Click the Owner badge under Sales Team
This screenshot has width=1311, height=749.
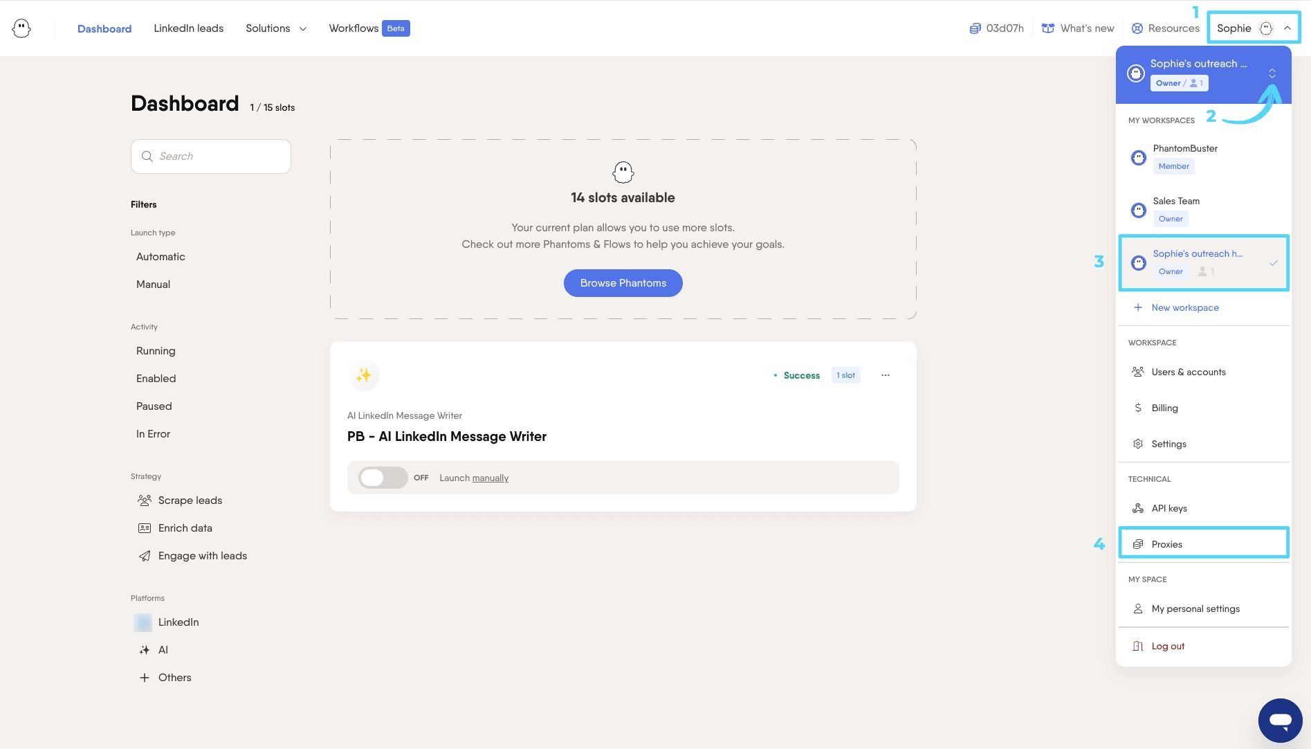[x=1171, y=219]
